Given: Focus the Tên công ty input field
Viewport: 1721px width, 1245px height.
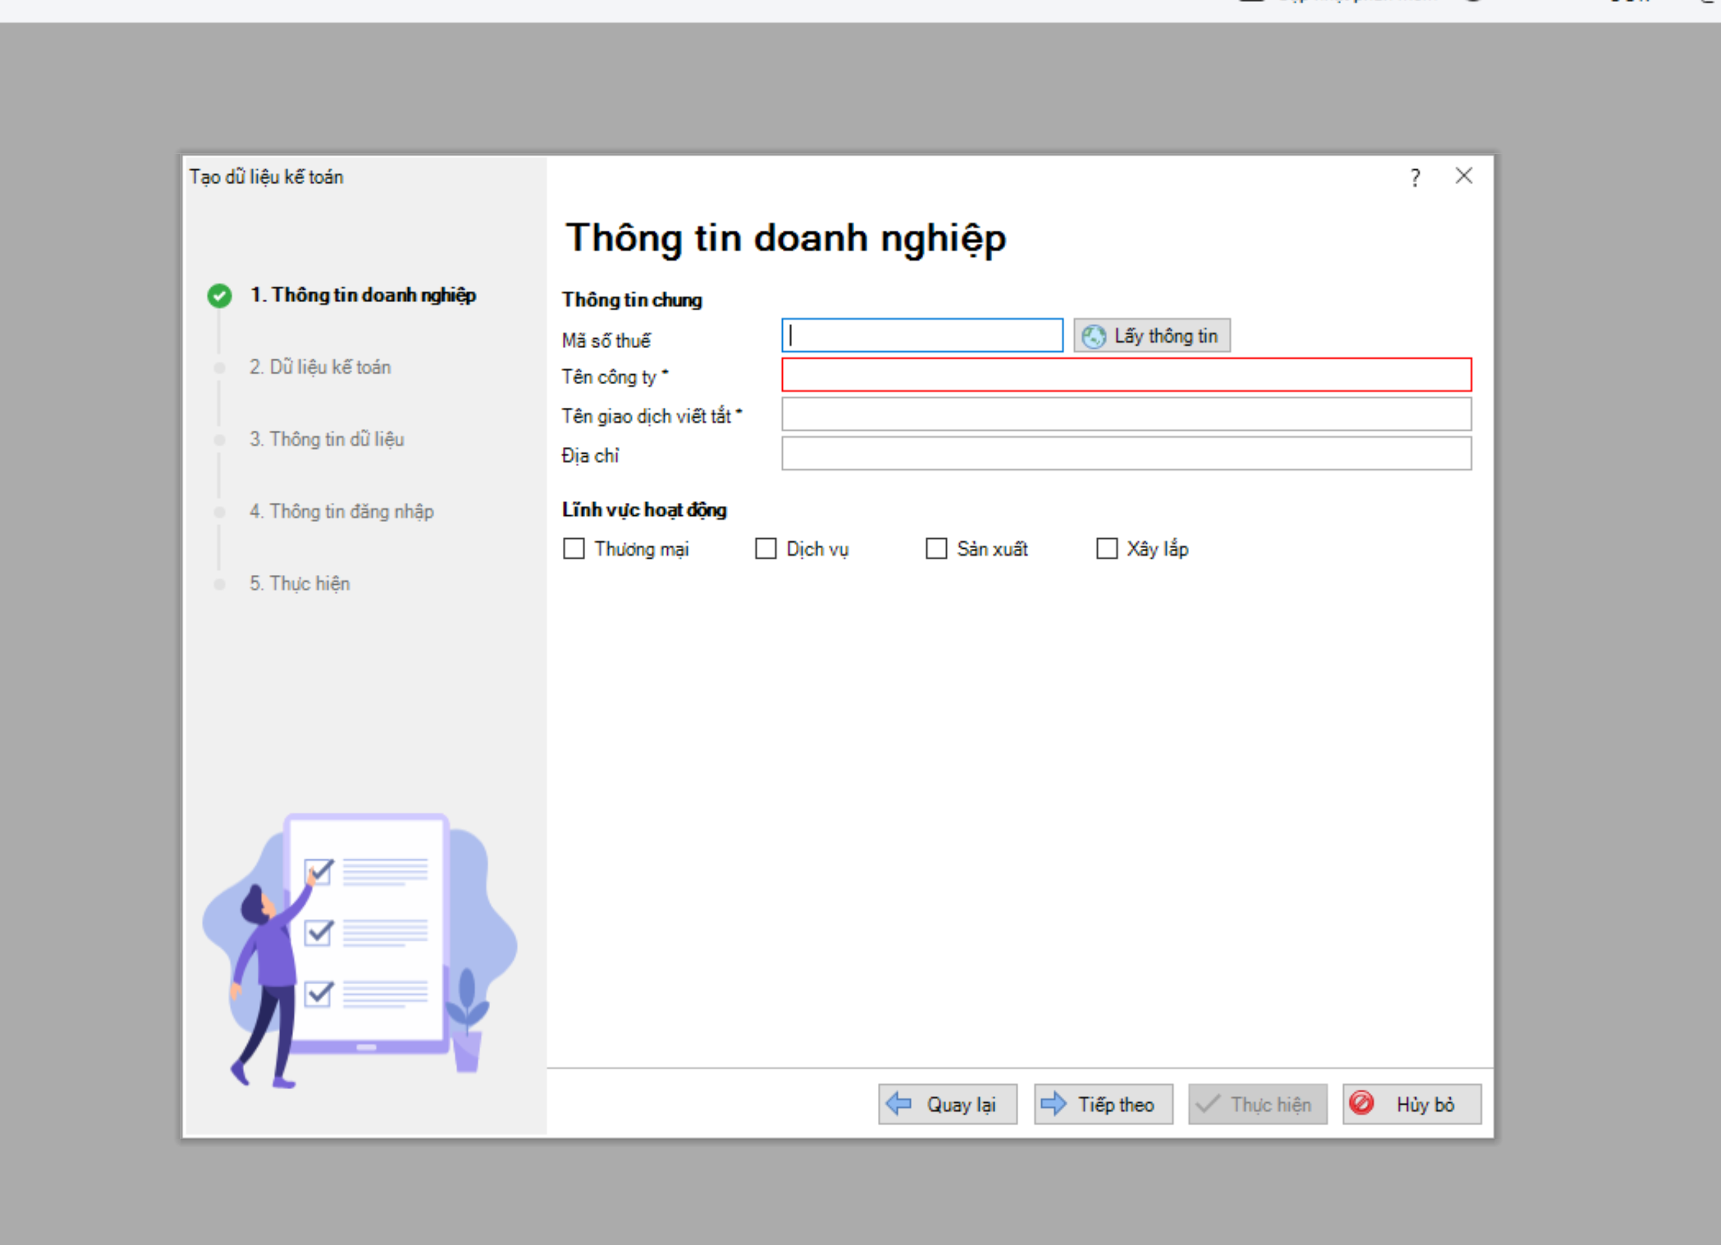Looking at the screenshot, I should [x=1126, y=374].
